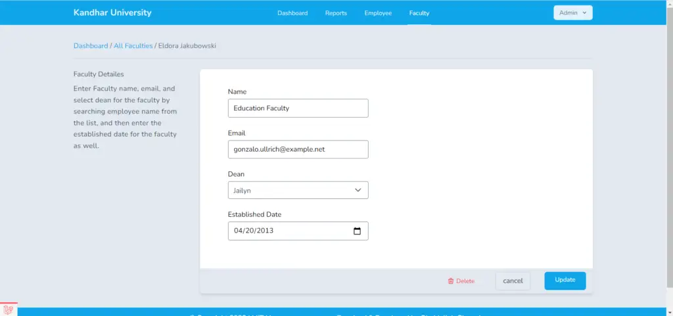Click the Kandhar University brand title

click(x=112, y=13)
